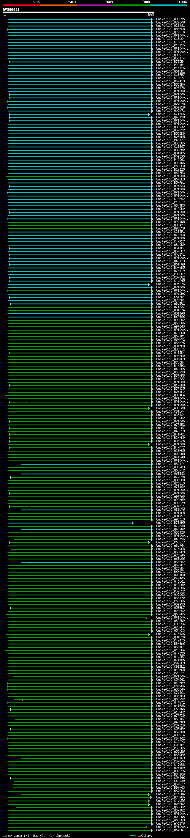
Task: Select the UniRef100_Q6PBE3 label
Action: [170, 180]
